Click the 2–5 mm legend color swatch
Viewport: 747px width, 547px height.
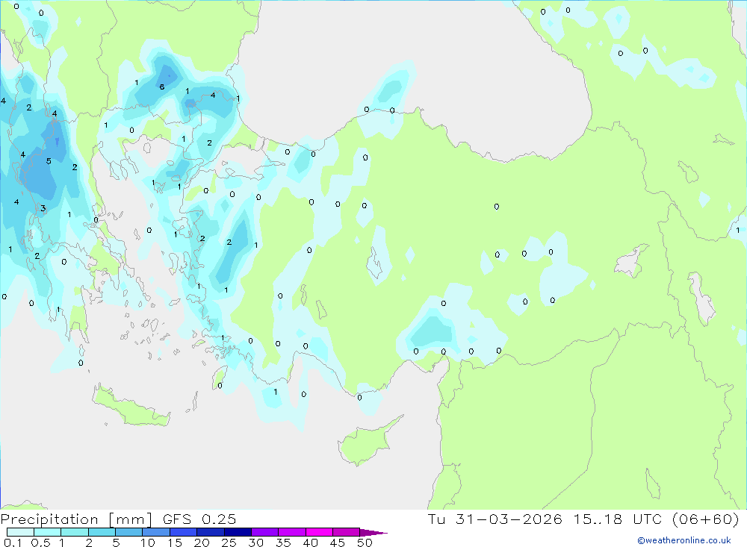(102, 532)
